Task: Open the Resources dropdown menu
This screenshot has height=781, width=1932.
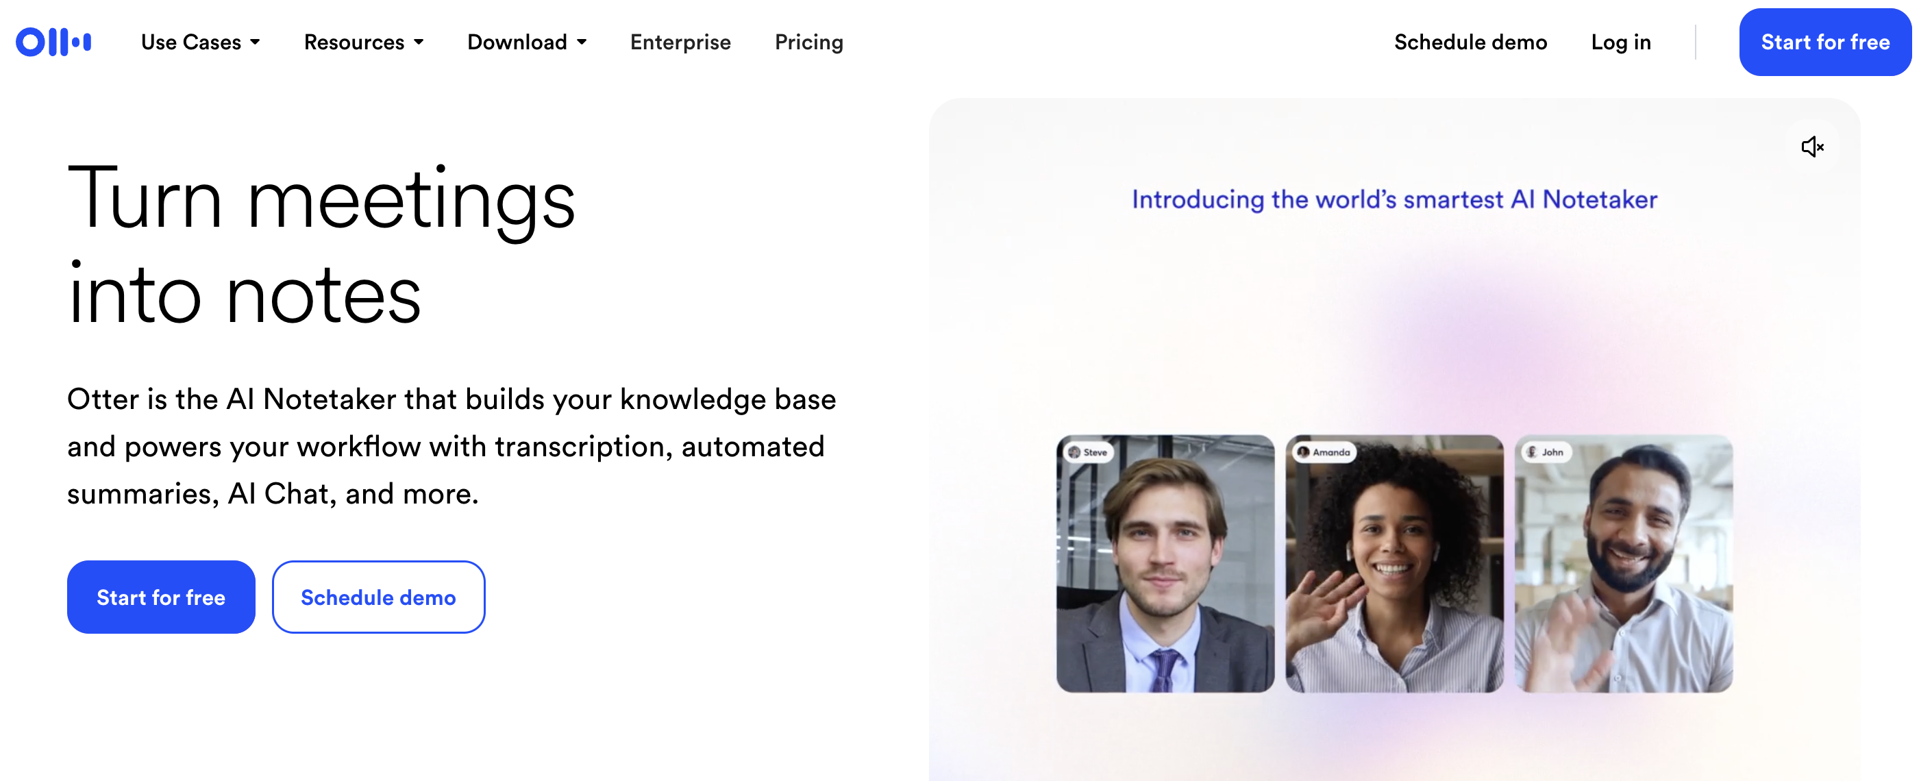Action: (363, 42)
